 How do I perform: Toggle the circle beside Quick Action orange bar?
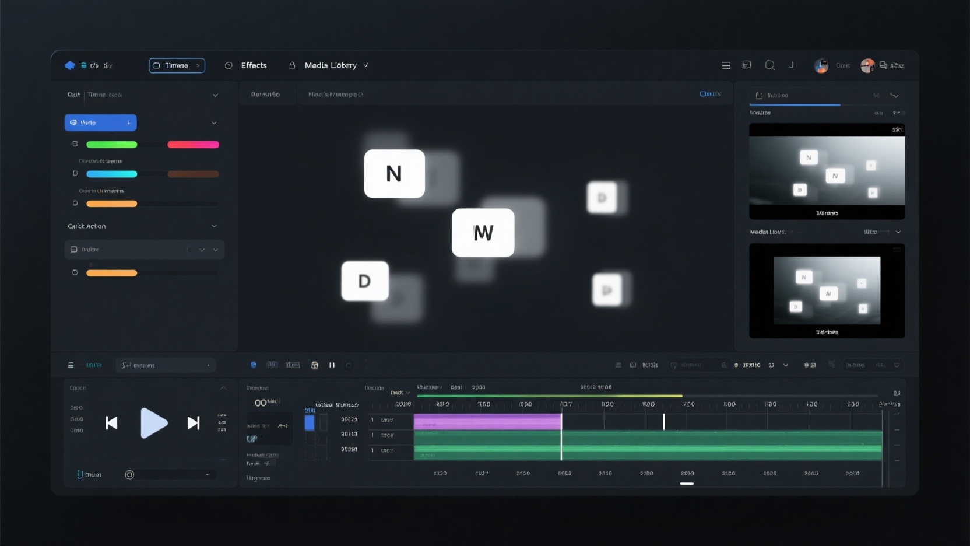(x=75, y=272)
